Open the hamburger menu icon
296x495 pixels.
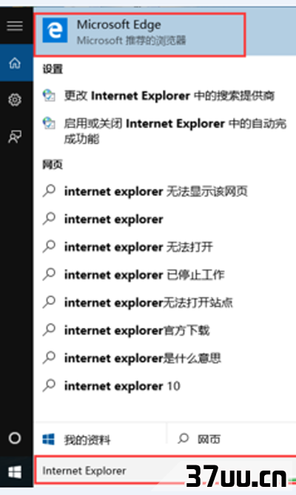[15, 26]
